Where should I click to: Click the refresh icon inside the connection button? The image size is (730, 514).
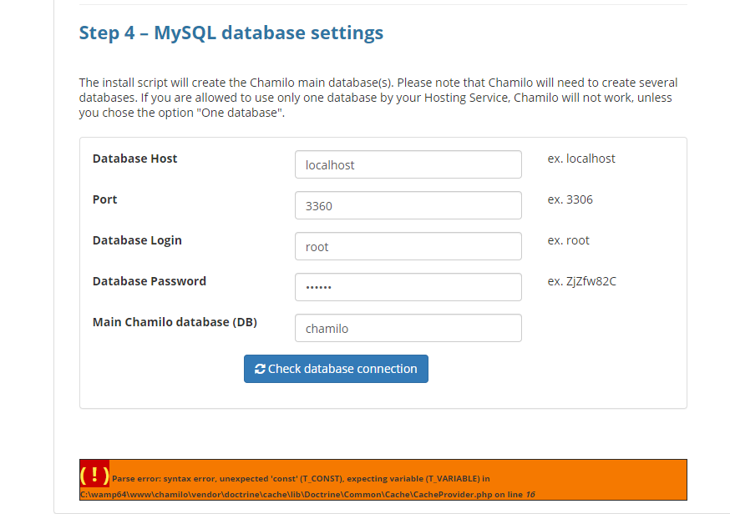click(x=260, y=368)
